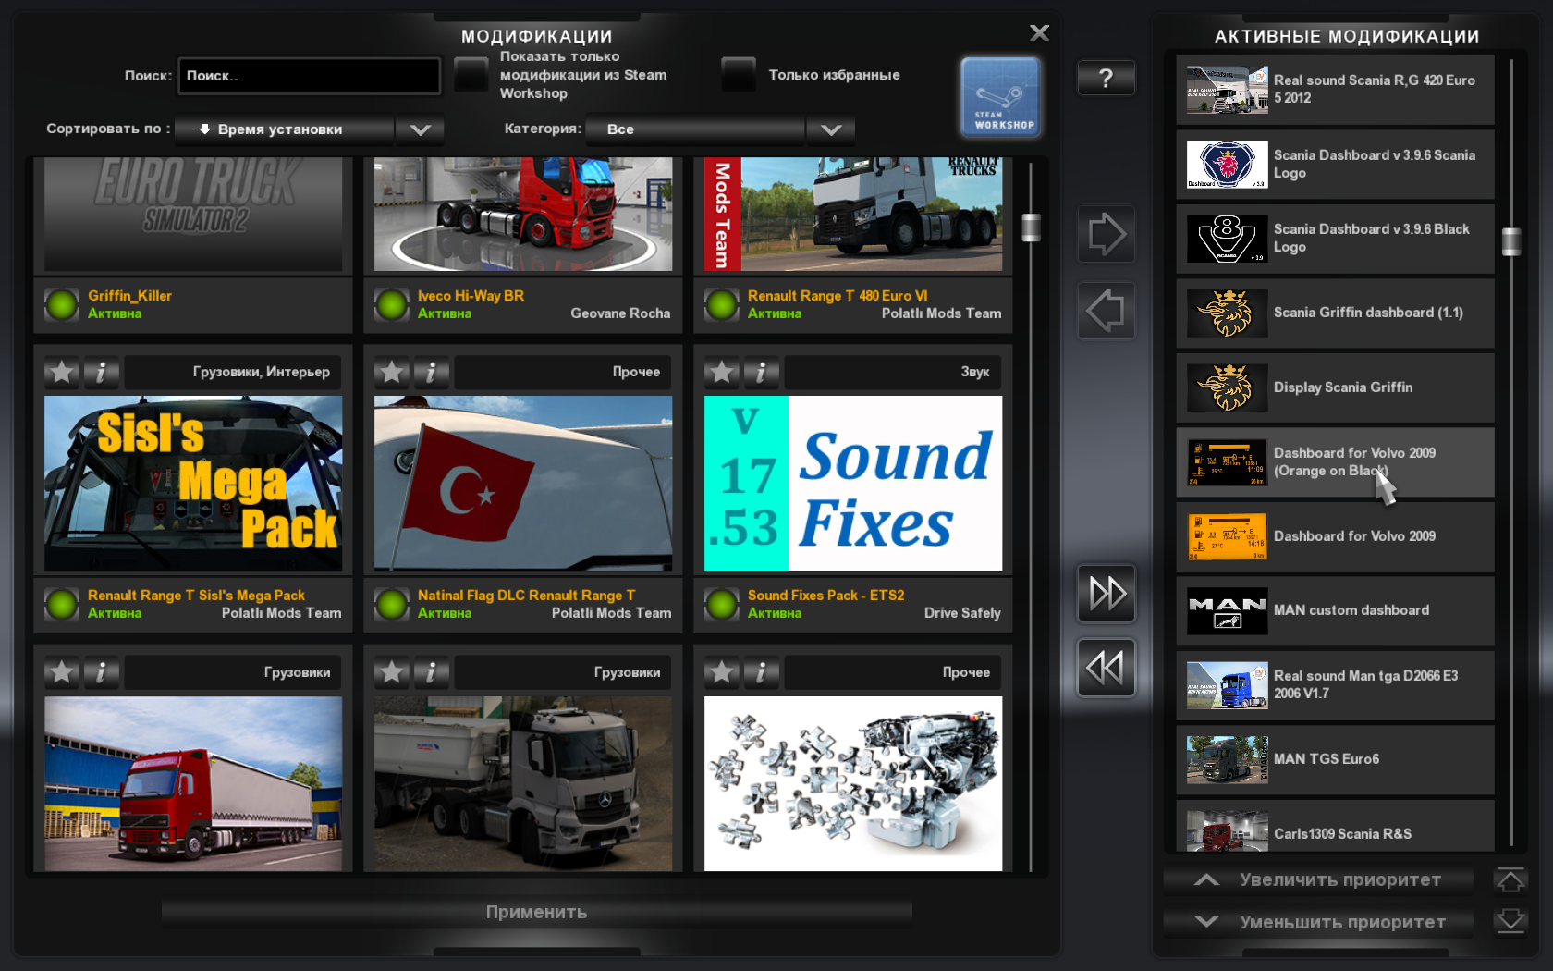The height and width of the screenshot is (971, 1553).
Task: Click the Euro Truck Simulator 2 placeholder thumbnail
Action: pyautogui.click(x=193, y=214)
